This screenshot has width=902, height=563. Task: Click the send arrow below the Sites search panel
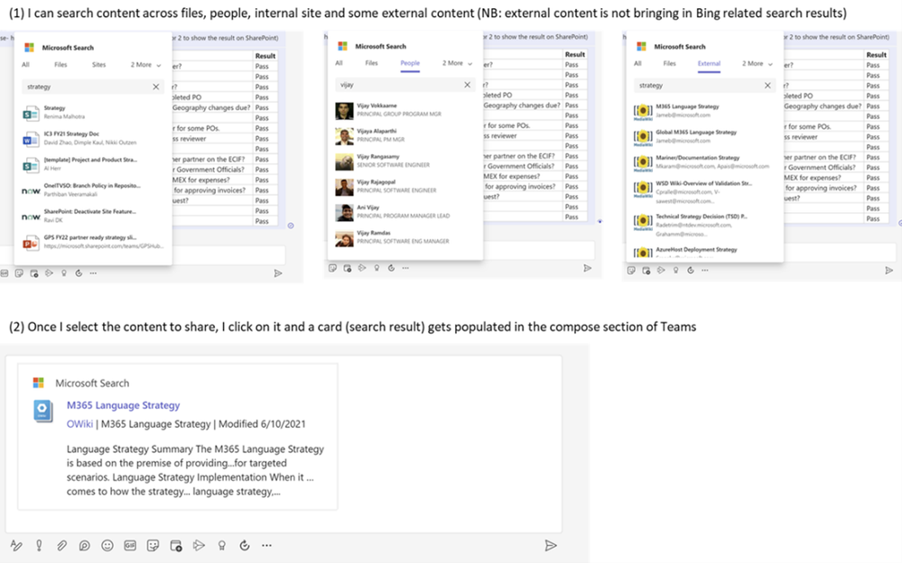point(278,273)
